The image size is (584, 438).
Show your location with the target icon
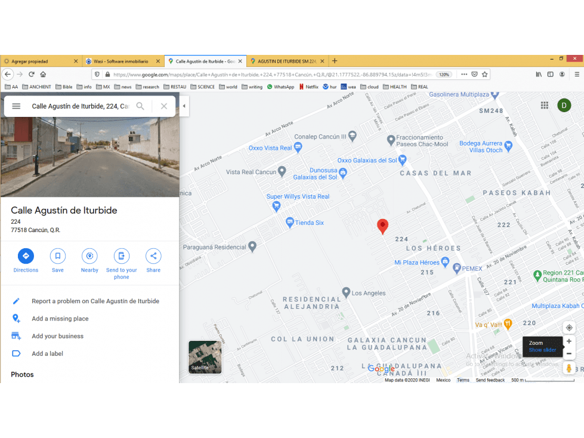click(x=569, y=328)
